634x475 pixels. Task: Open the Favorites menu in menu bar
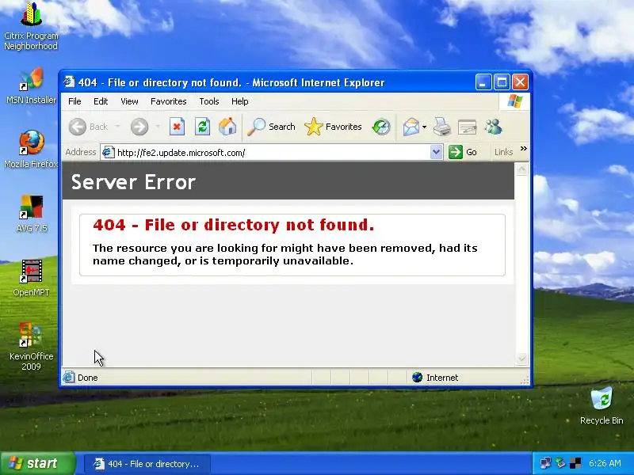pyautogui.click(x=168, y=101)
